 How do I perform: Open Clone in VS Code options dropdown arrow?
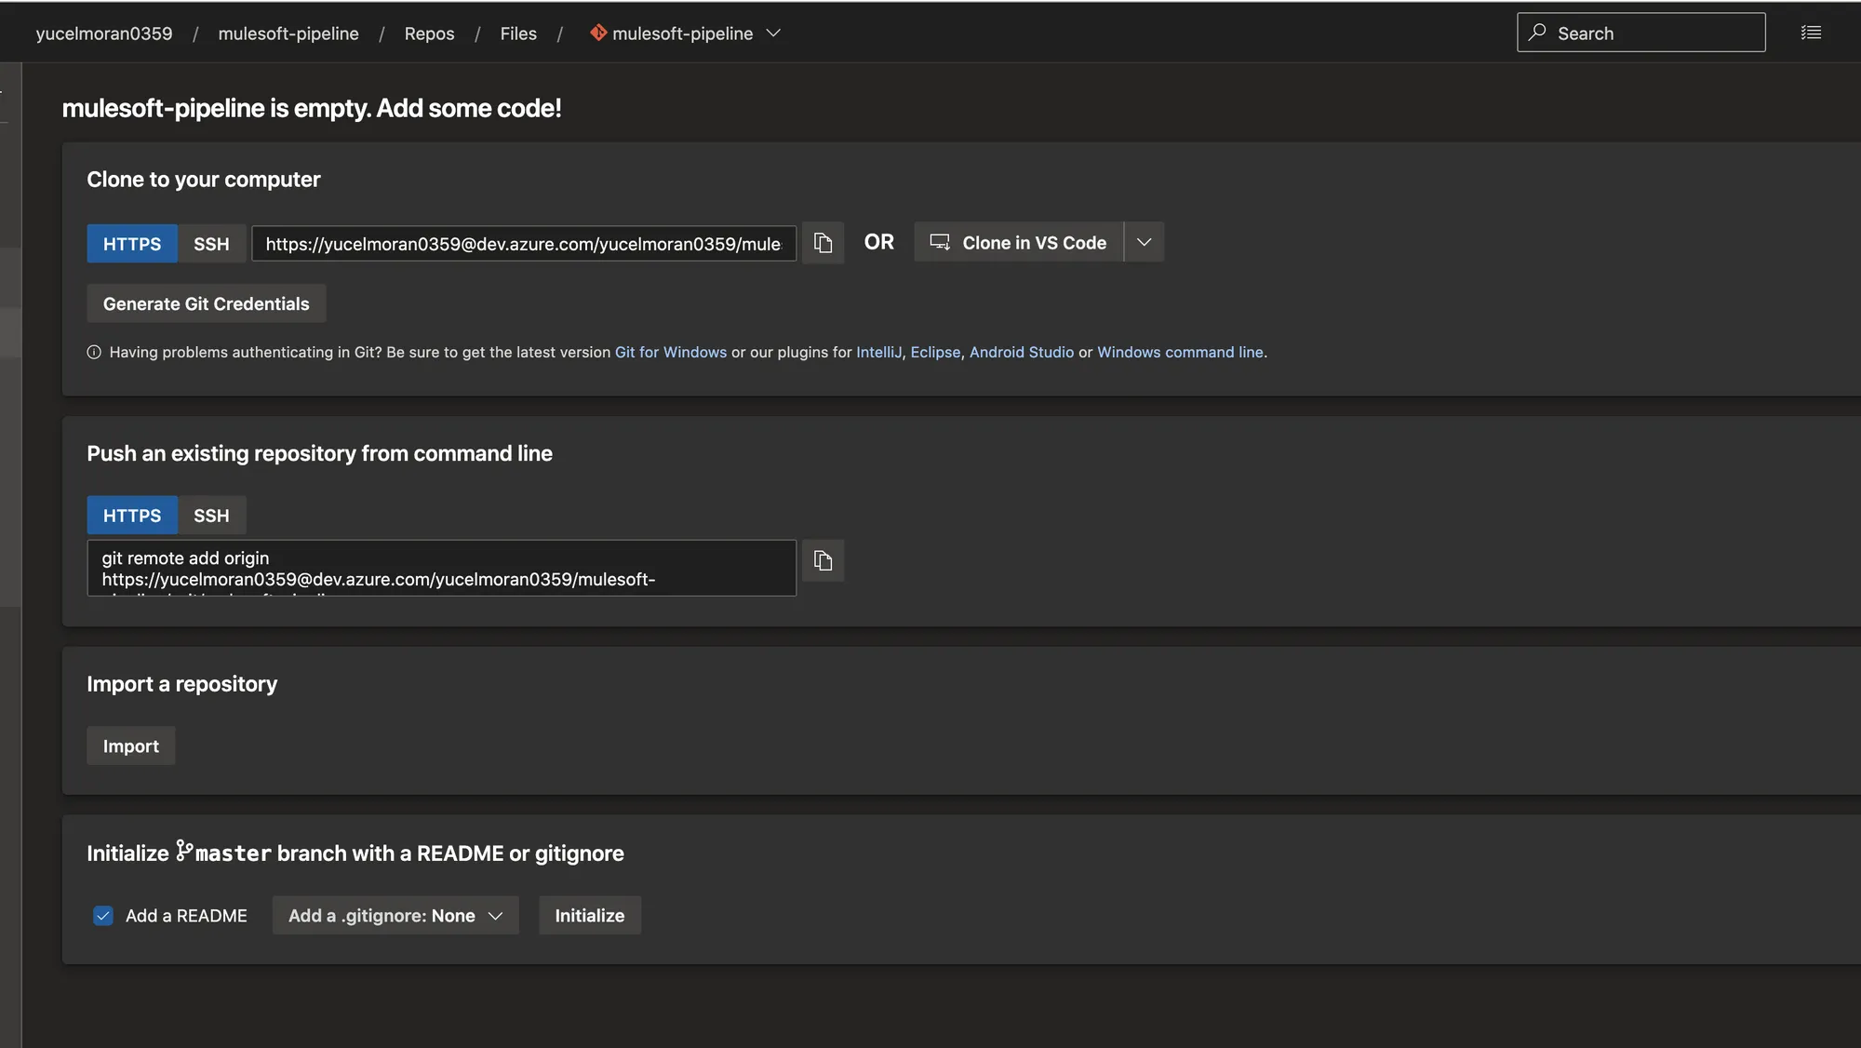(1145, 242)
